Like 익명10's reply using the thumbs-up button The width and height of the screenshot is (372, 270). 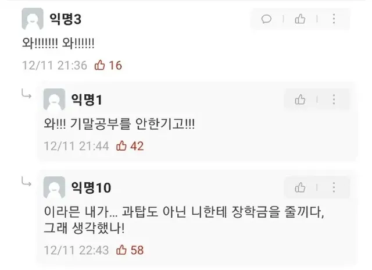[x=300, y=187]
